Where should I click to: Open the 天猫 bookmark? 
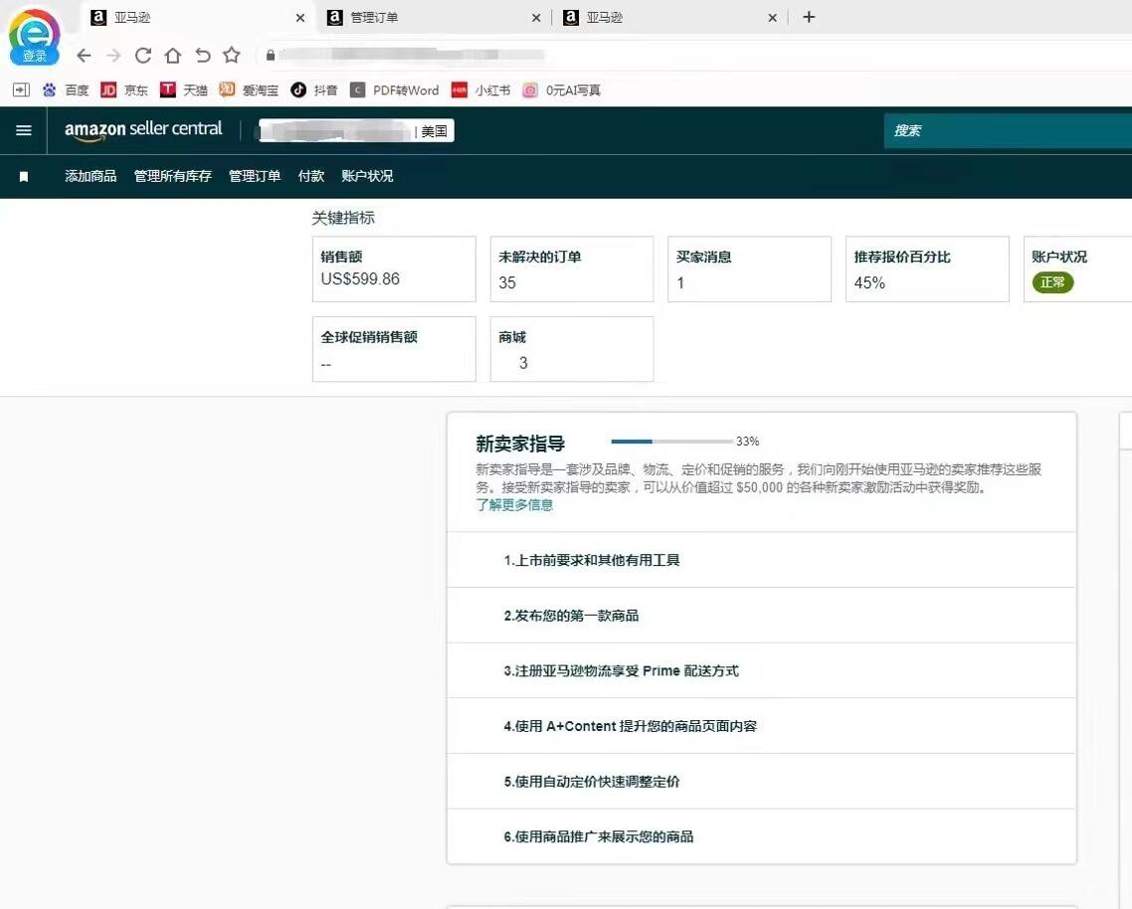[x=183, y=90]
